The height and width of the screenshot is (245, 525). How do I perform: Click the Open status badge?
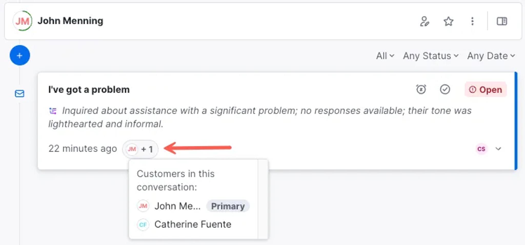(x=486, y=89)
